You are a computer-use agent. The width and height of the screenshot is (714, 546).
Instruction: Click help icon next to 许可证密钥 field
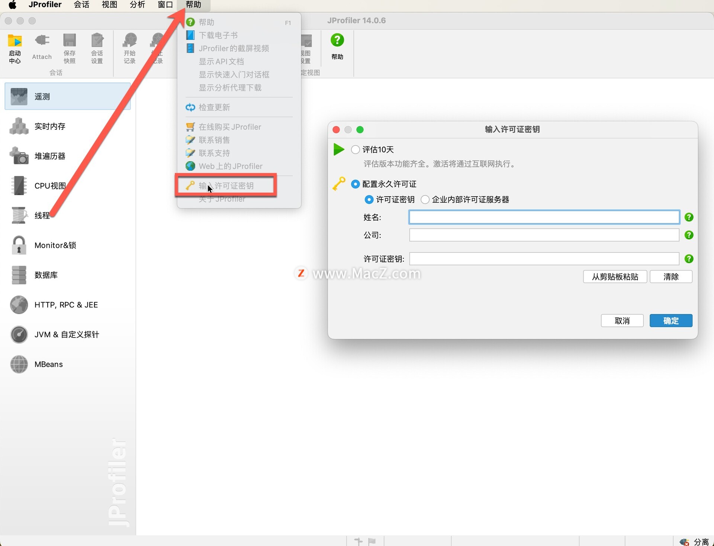click(x=689, y=259)
